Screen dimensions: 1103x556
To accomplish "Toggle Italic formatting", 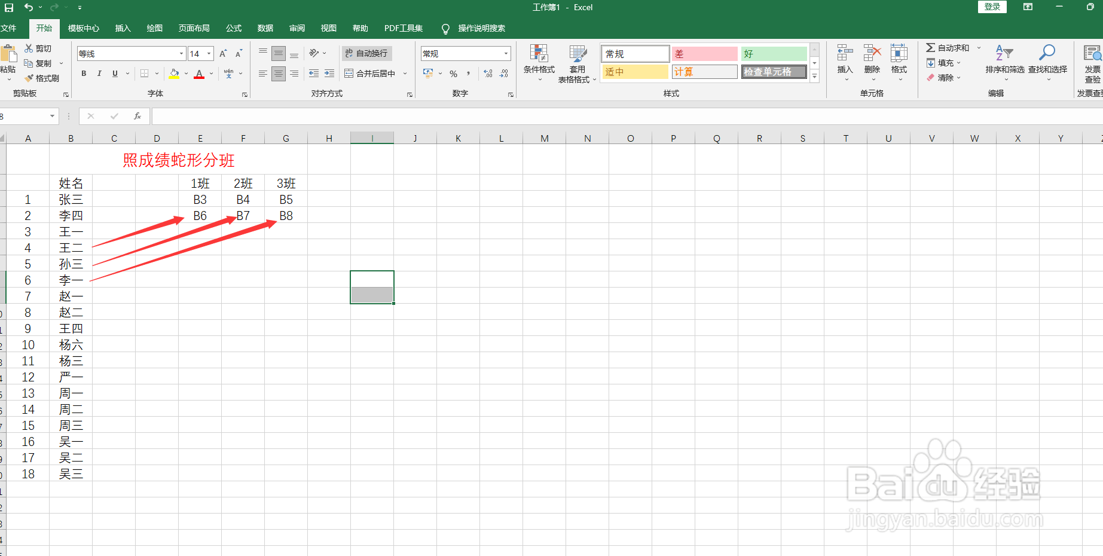I will (x=99, y=74).
